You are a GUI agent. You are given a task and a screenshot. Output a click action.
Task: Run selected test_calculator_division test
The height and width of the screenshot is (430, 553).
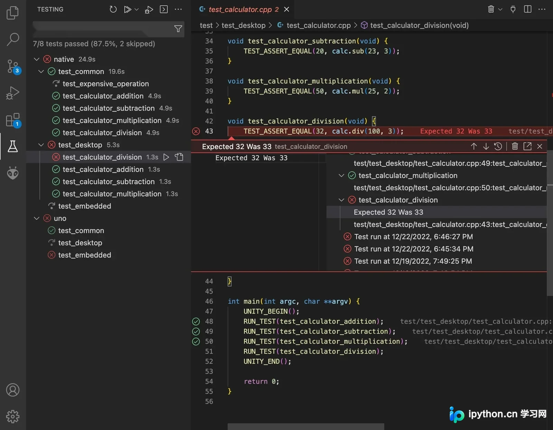click(166, 157)
